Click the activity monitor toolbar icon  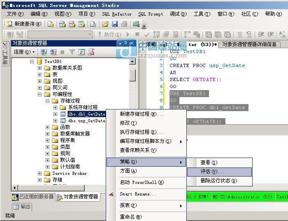136,24
